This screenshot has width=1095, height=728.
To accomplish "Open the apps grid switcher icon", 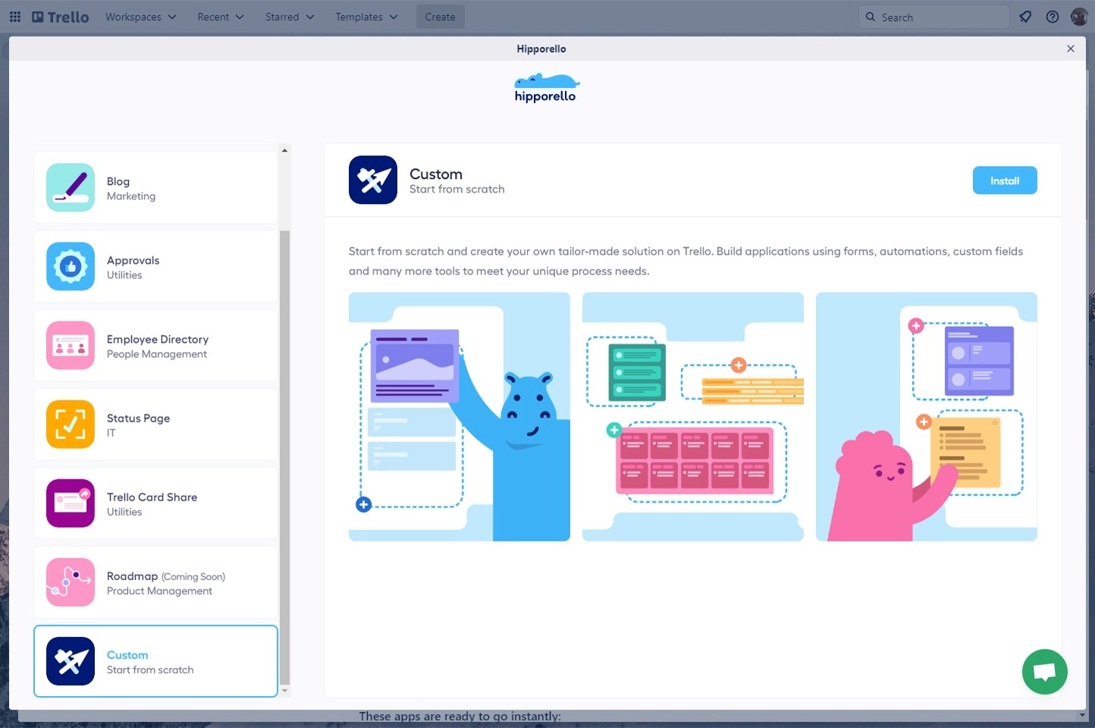I will (15, 17).
